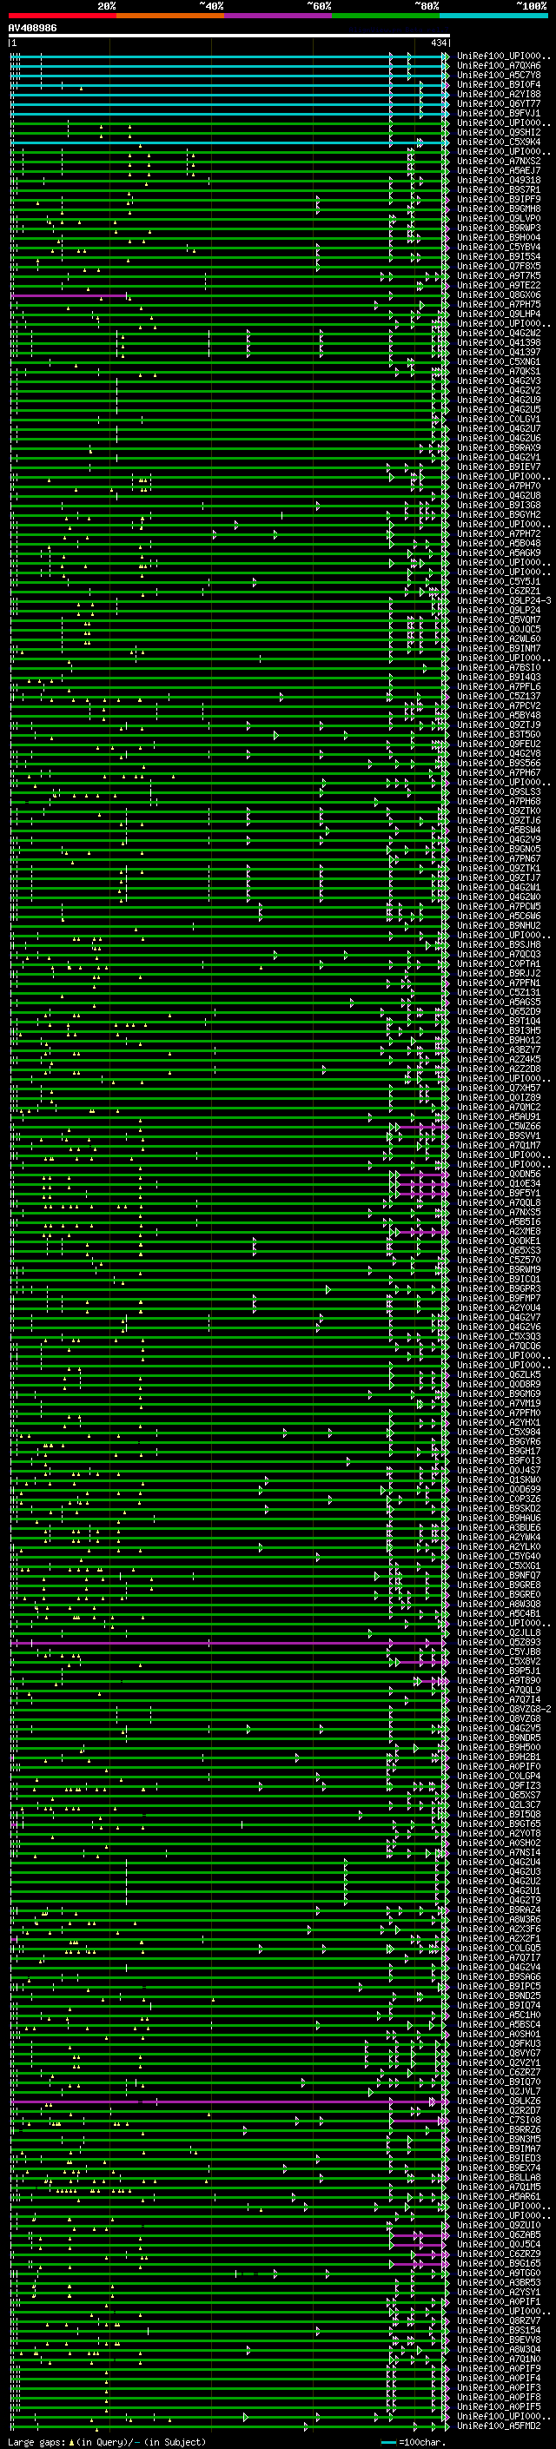Select UniRef100_Q9LP24-3 entry
The image size is (556, 2449).
[x=504, y=601]
